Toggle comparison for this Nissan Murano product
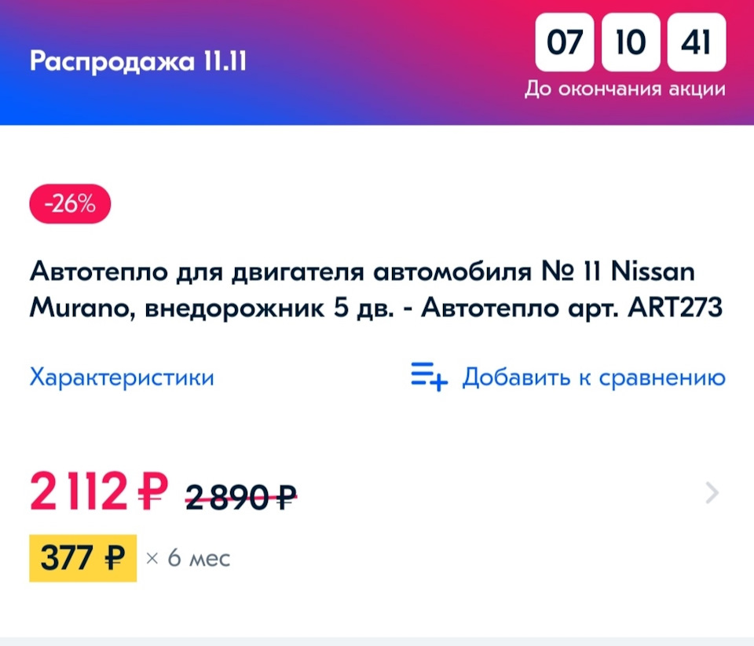This screenshot has width=754, height=646. 593,378
